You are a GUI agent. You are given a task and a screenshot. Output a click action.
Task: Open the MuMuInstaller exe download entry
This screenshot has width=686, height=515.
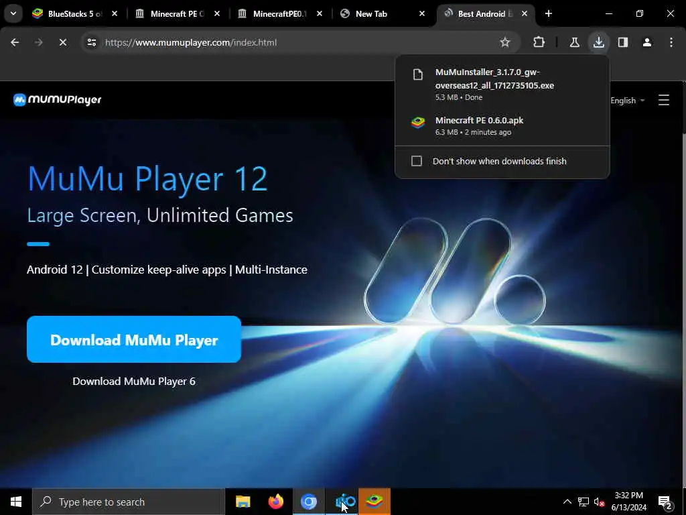[x=502, y=84]
